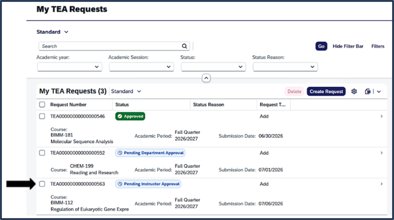Click course CHEM-199 text
The height and width of the screenshot is (220, 394).
[82, 166]
